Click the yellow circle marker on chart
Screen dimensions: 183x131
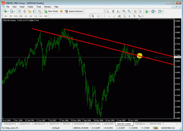[x=140, y=56]
